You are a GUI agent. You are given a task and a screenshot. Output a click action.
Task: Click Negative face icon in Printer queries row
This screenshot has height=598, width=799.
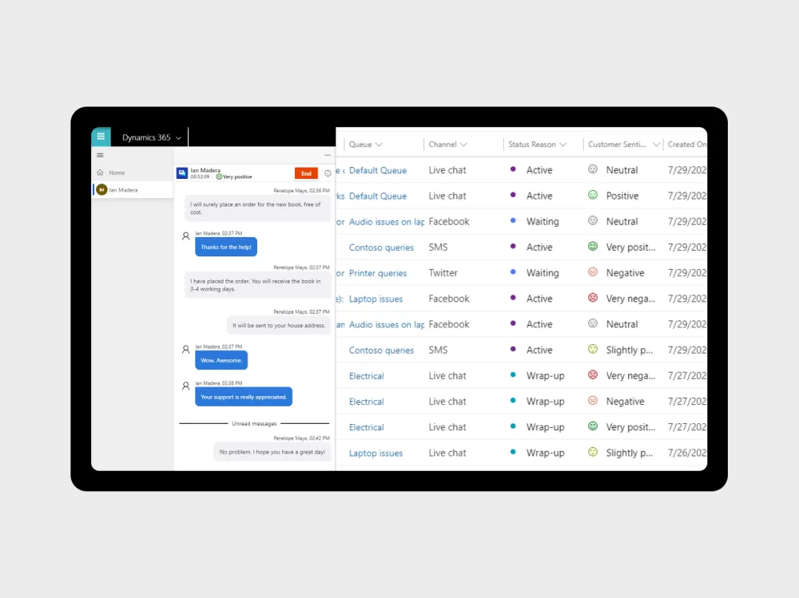(x=593, y=272)
